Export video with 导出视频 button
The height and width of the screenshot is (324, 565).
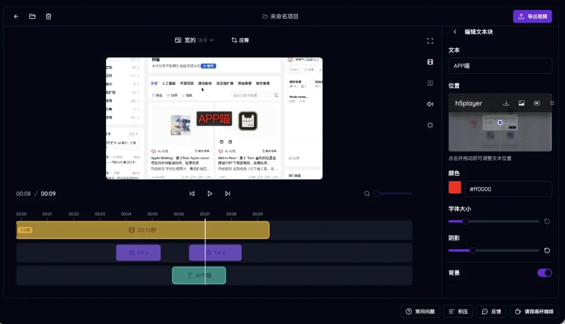pyautogui.click(x=532, y=17)
